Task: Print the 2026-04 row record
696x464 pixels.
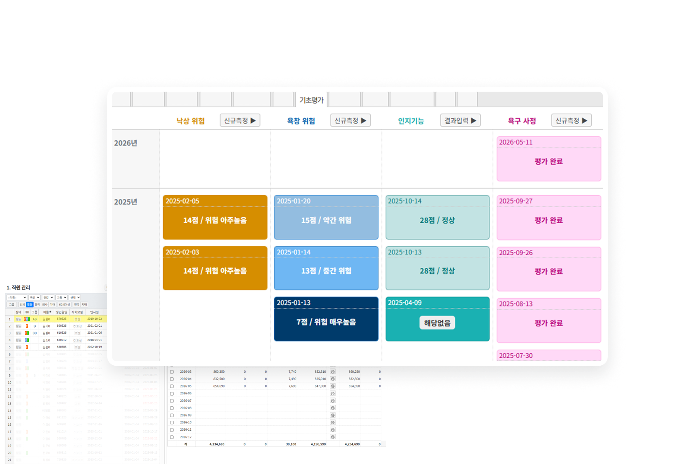Action: coord(333,379)
